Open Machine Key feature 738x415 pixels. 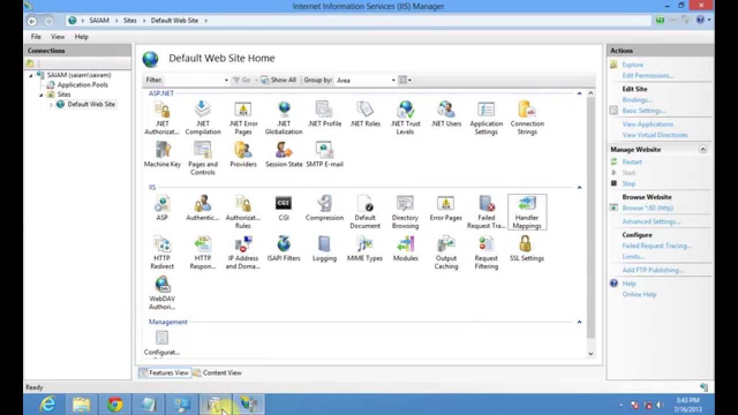click(162, 154)
